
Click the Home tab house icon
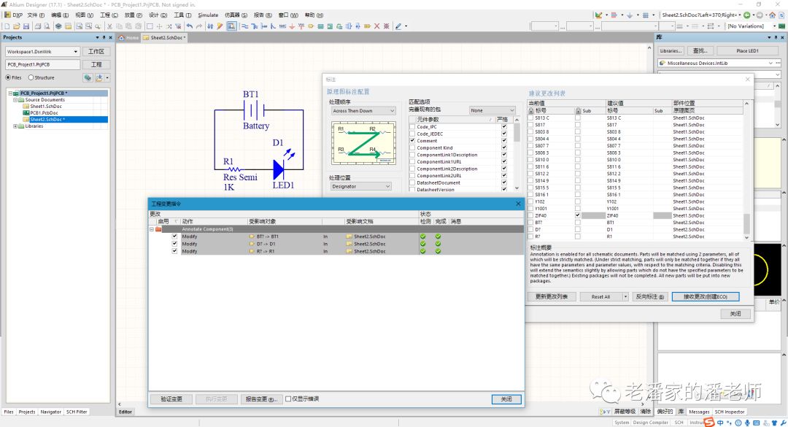pyautogui.click(x=122, y=37)
